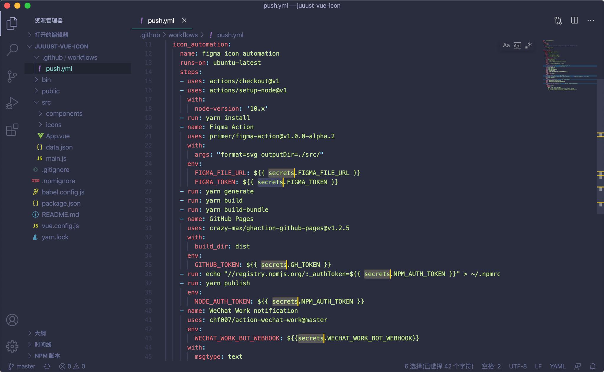The height and width of the screenshot is (372, 604).
Task: Click workflows in the breadcrumb bar
Action: pyautogui.click(x=183, y=35)
